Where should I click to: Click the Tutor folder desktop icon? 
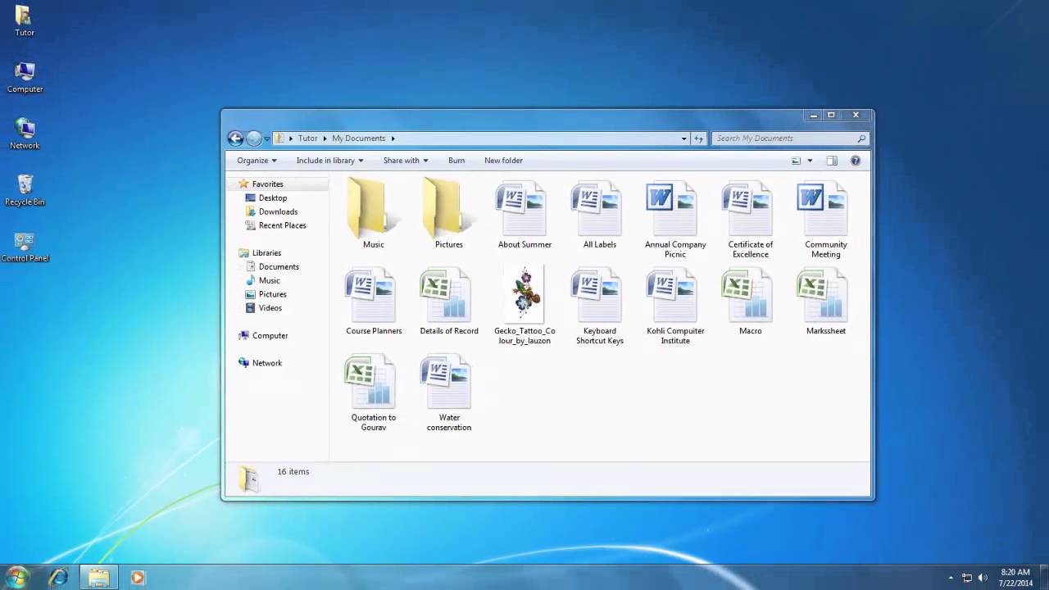[25, 21]
